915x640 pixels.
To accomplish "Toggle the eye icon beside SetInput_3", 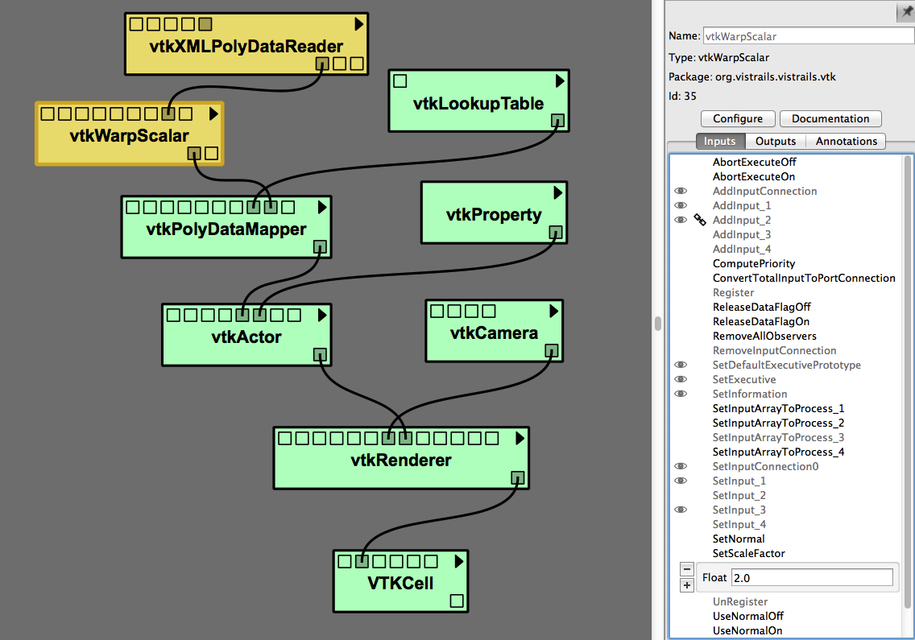I will point(681,510).
